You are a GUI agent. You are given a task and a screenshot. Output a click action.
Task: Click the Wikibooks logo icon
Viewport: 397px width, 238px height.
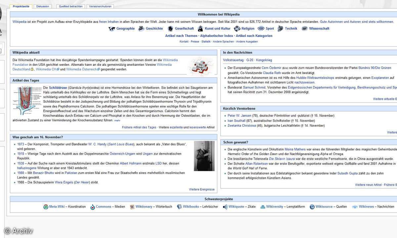point(179,207)
